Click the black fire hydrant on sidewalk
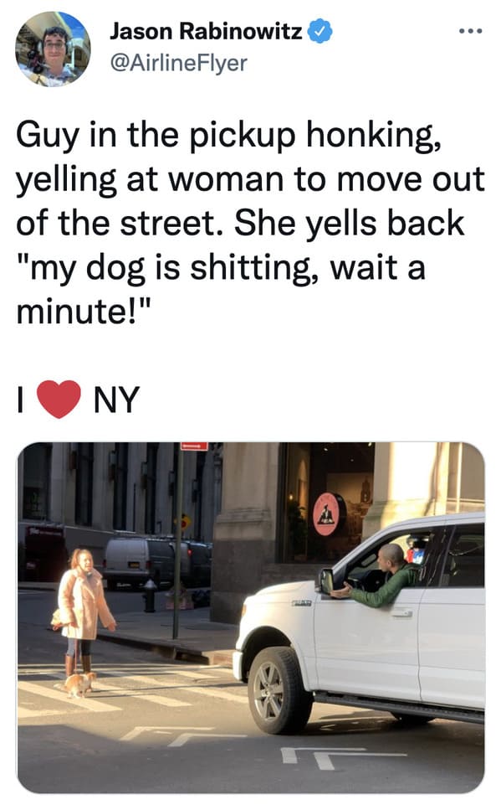 coord(151,595)
